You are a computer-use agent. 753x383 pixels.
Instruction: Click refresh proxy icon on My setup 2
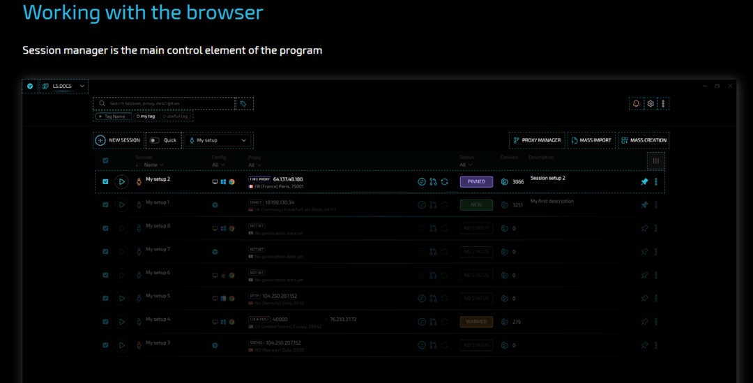pos(445,181)
